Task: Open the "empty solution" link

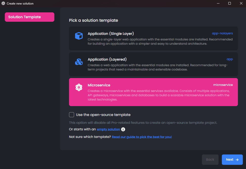Action: 108,129
